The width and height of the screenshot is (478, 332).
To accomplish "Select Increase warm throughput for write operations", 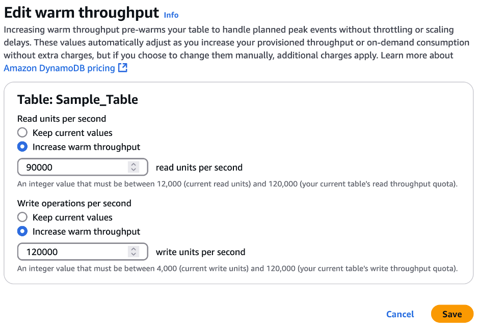I will [22, 231].
